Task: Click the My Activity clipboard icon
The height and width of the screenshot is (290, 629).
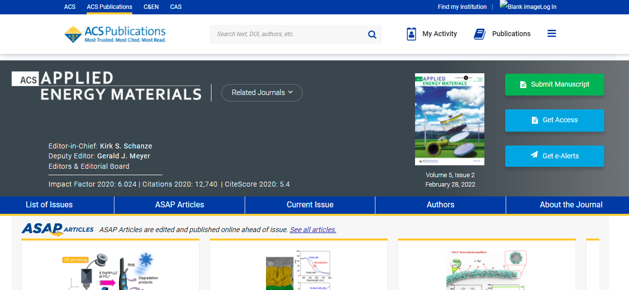Action: click(411, 34)
